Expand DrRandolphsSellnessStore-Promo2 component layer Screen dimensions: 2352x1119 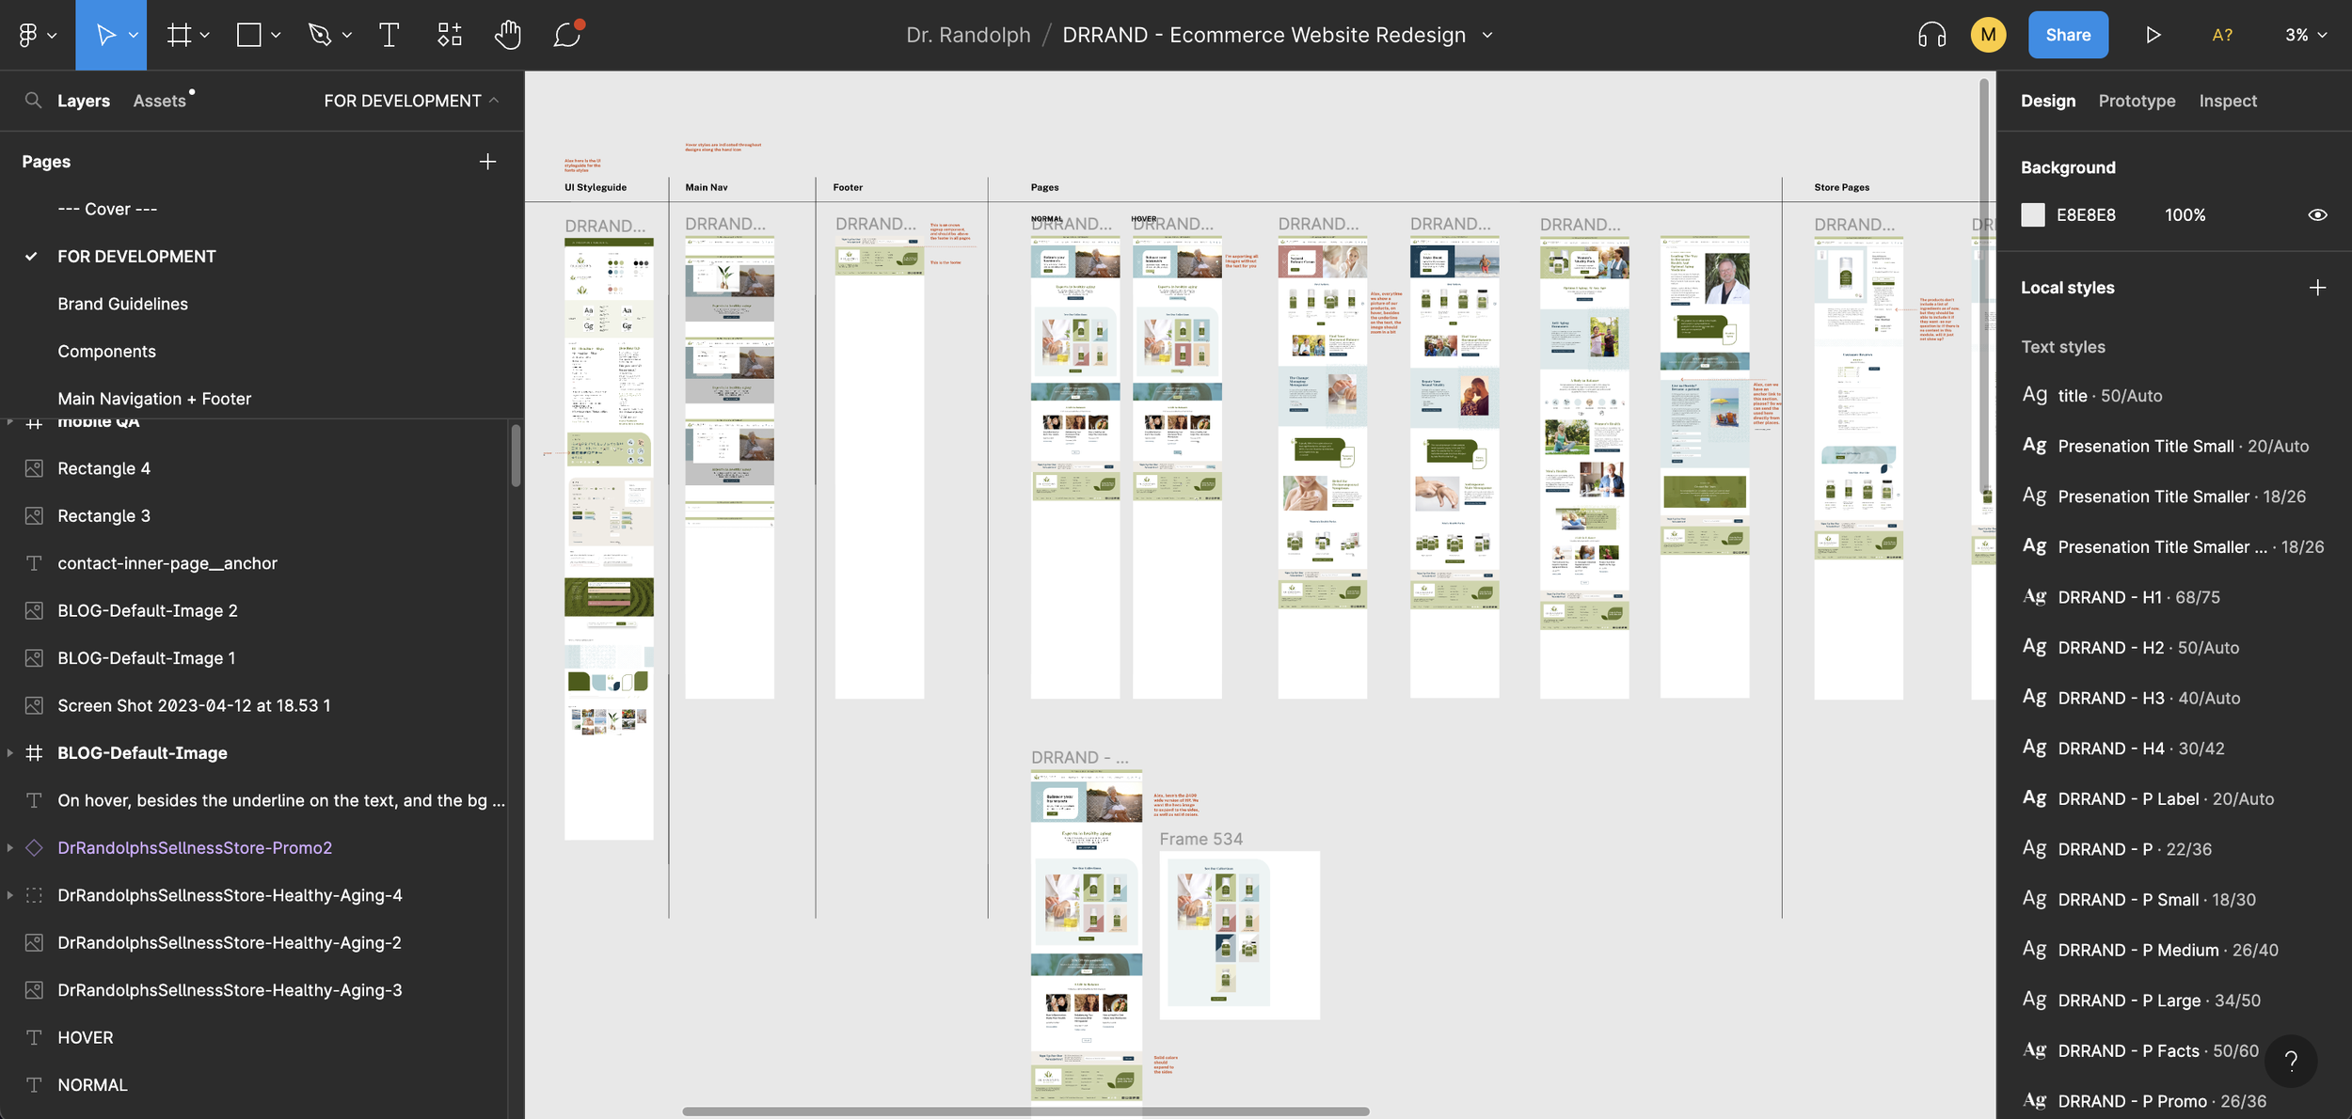10,848
